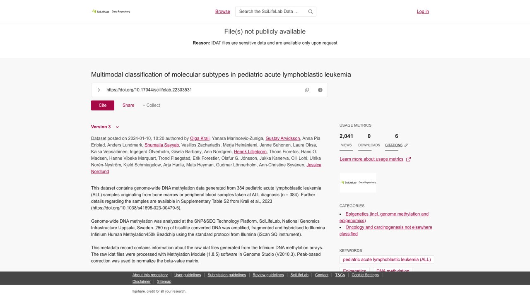Copy the DOI with the copy icon
The height and width of the screenshot is (298, 530).
(x=307, y=90)
